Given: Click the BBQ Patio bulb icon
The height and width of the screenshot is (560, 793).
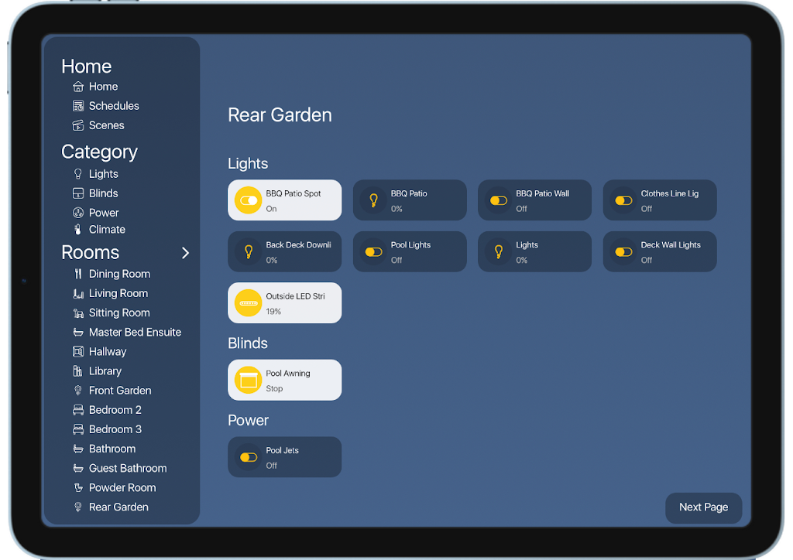Looking at the screenshot, I should tap(373, 200).
